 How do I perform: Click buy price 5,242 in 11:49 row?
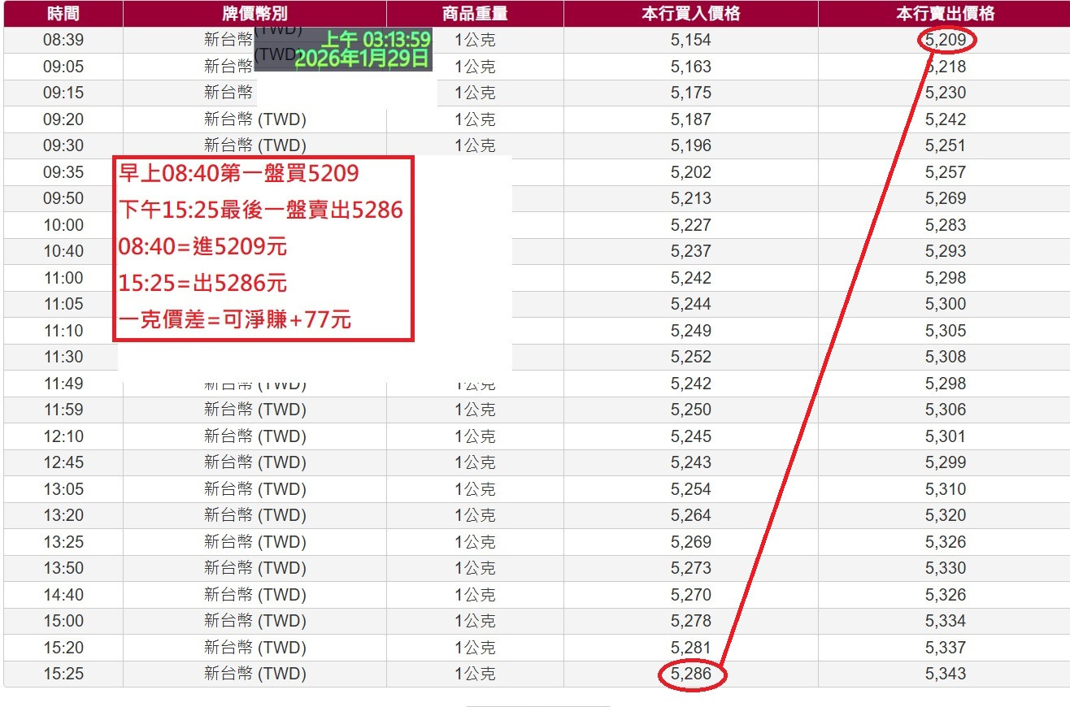(691, 384)
